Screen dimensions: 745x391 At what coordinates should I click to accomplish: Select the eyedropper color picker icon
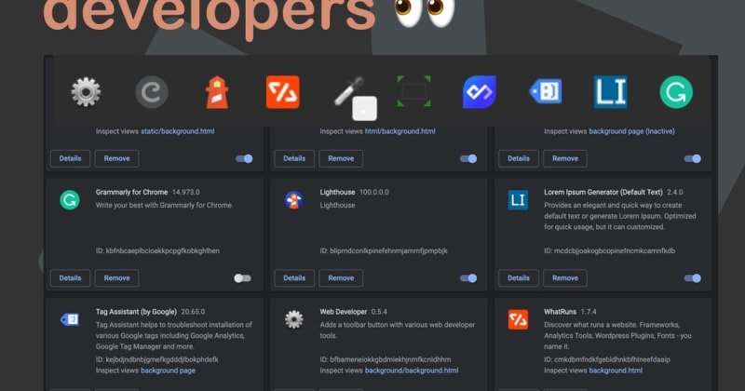click(350, 91)
